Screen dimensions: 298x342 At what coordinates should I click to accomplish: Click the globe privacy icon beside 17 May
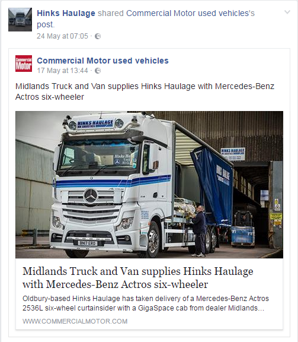point(98,71)
